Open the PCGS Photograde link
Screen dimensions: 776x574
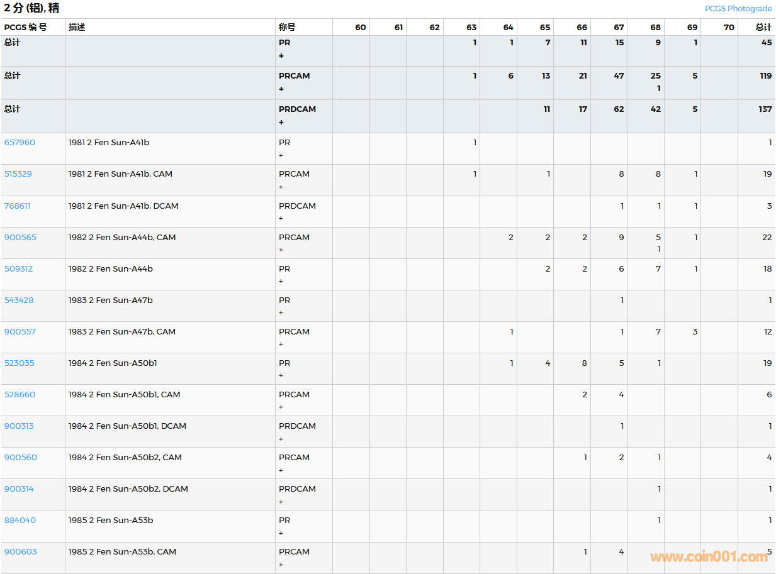(738, 9)
